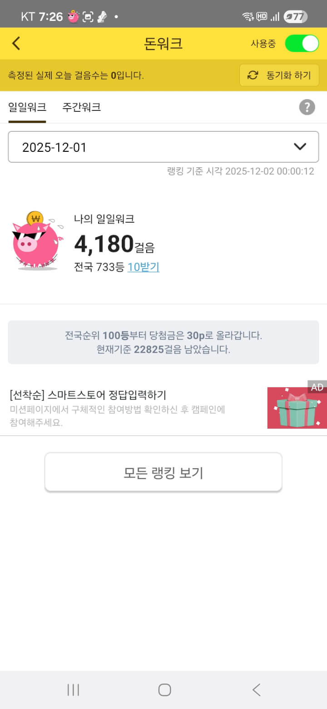Tap the 4,180 걸음 step count

tap(114, 245)
